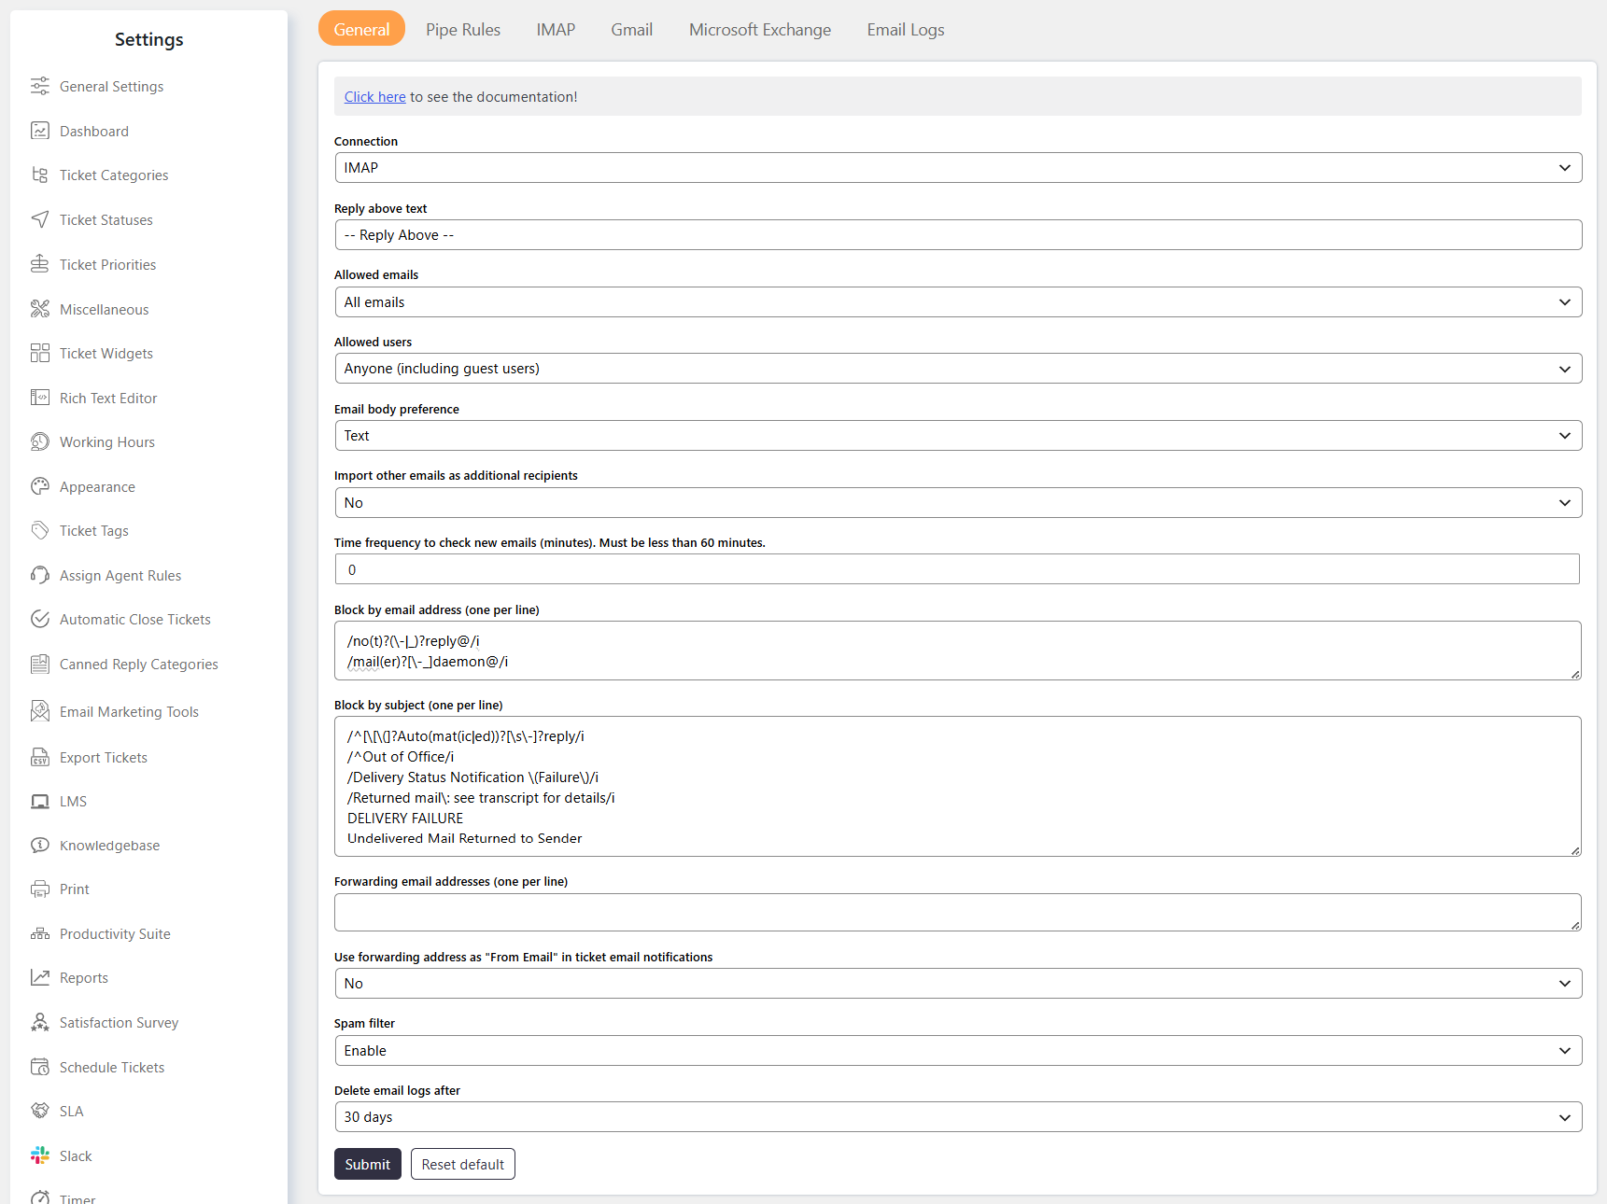Open Email body preference dropdown
The height and width of the screenshot is (1204, 1607).
click(x=958, y=436)
